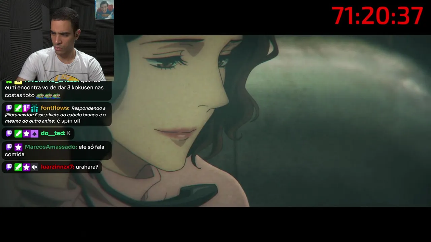Click the green sword moderator badge beside fontflows

18,108
